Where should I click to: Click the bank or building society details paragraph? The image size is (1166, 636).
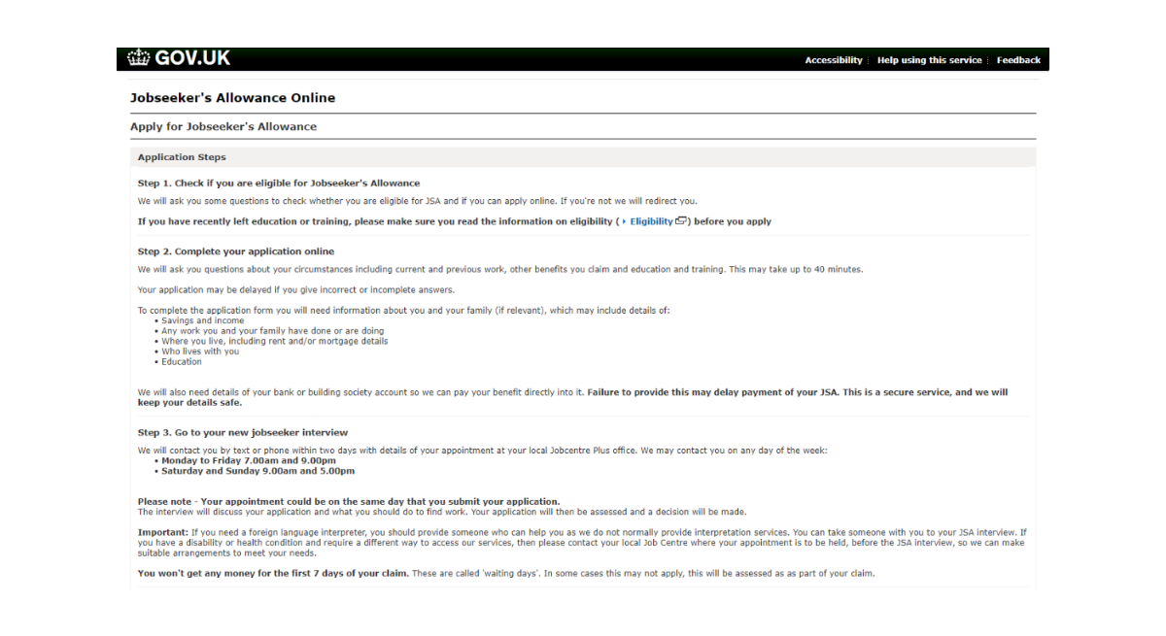[x=573, y=397]
